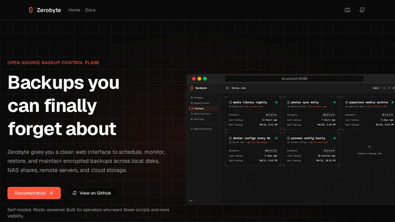The width and height of the screenshot is (395, 222).
Task: Click the Notifications bell icon in the sidebar
Action: click(192, 114)
